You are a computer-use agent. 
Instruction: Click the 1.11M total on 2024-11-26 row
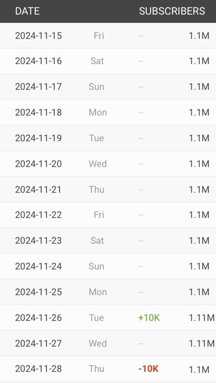pos(201,318)
